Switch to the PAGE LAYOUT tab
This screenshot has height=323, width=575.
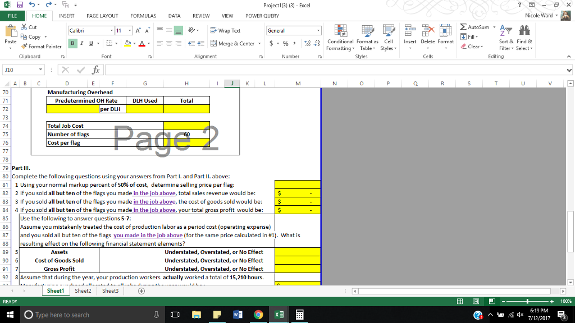point(102,16)
